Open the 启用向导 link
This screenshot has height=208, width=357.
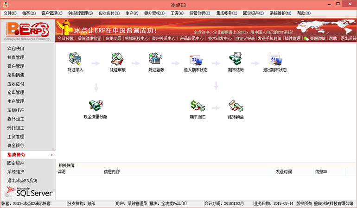pyautogui.click(x=114, y=38)
